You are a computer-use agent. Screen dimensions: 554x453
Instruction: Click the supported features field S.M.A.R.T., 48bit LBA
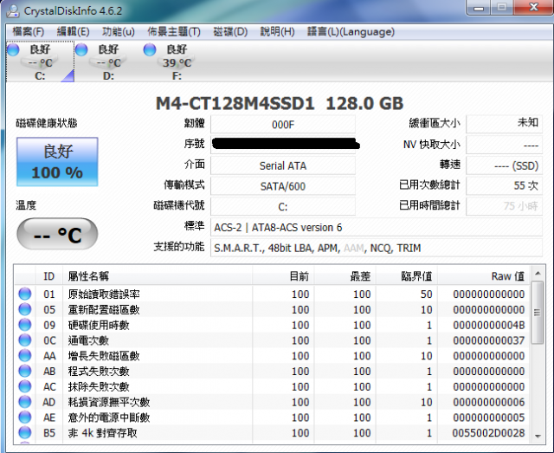tap(377, 248)
